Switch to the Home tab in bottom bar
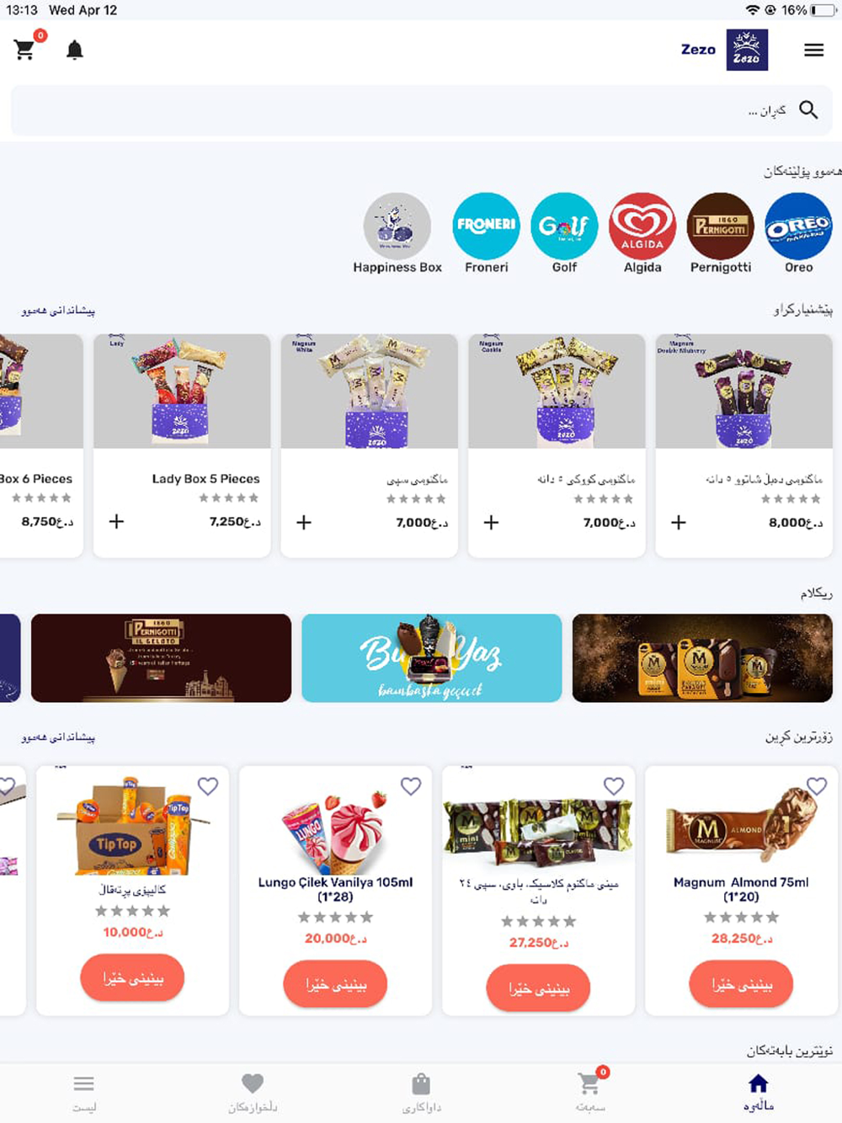The height and width of the screenshot is (1123, 842). tap(758, 1093)
